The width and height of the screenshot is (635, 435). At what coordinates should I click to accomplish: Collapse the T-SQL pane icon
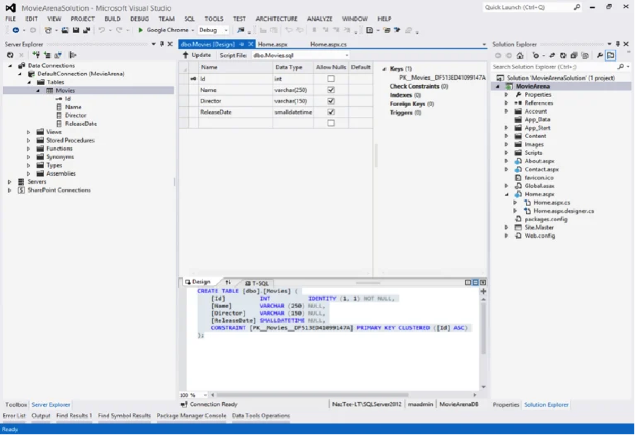click(x=483, y=282)
